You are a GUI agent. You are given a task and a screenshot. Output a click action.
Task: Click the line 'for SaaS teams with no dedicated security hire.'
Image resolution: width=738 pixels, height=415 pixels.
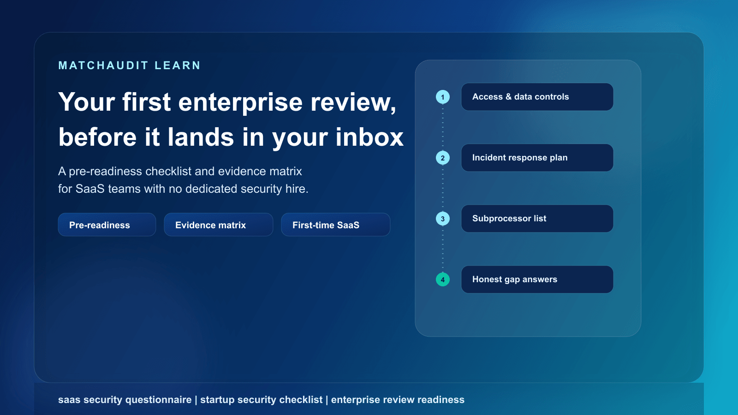183,189
